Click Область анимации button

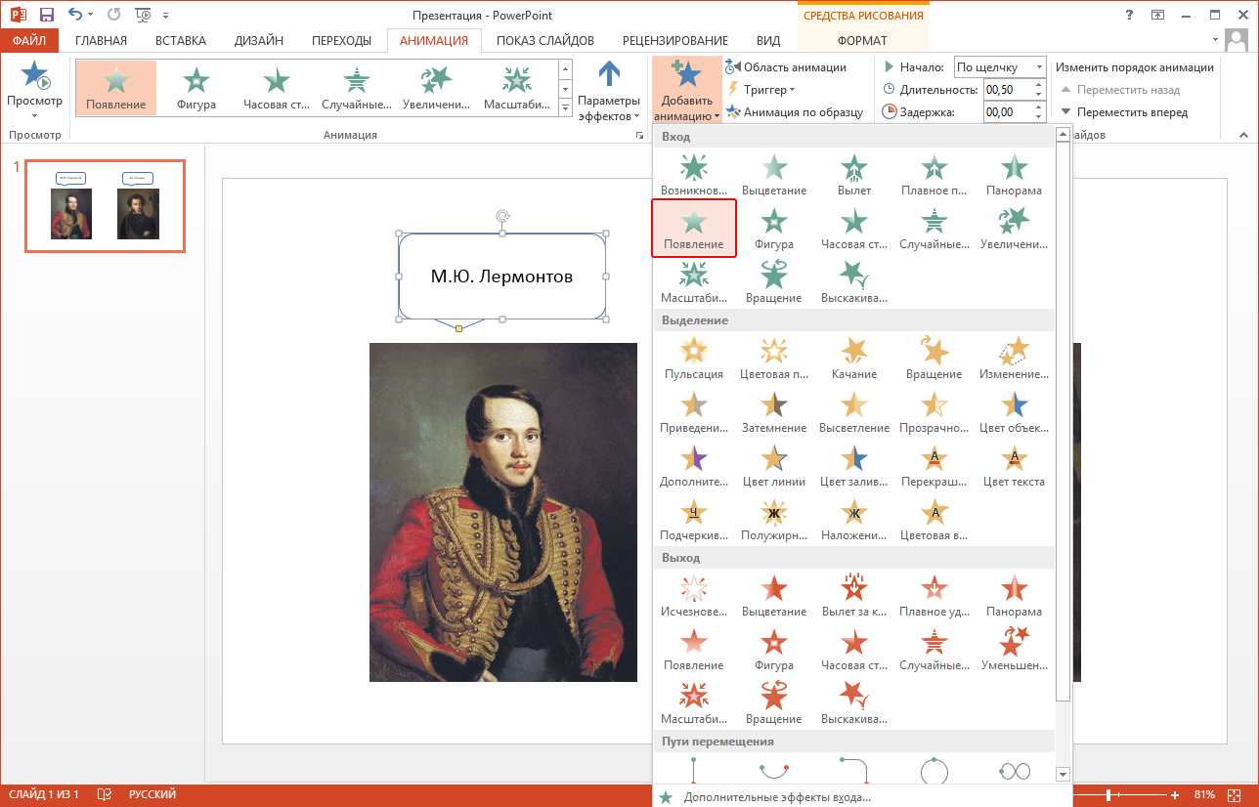click(x=785, y=67)
